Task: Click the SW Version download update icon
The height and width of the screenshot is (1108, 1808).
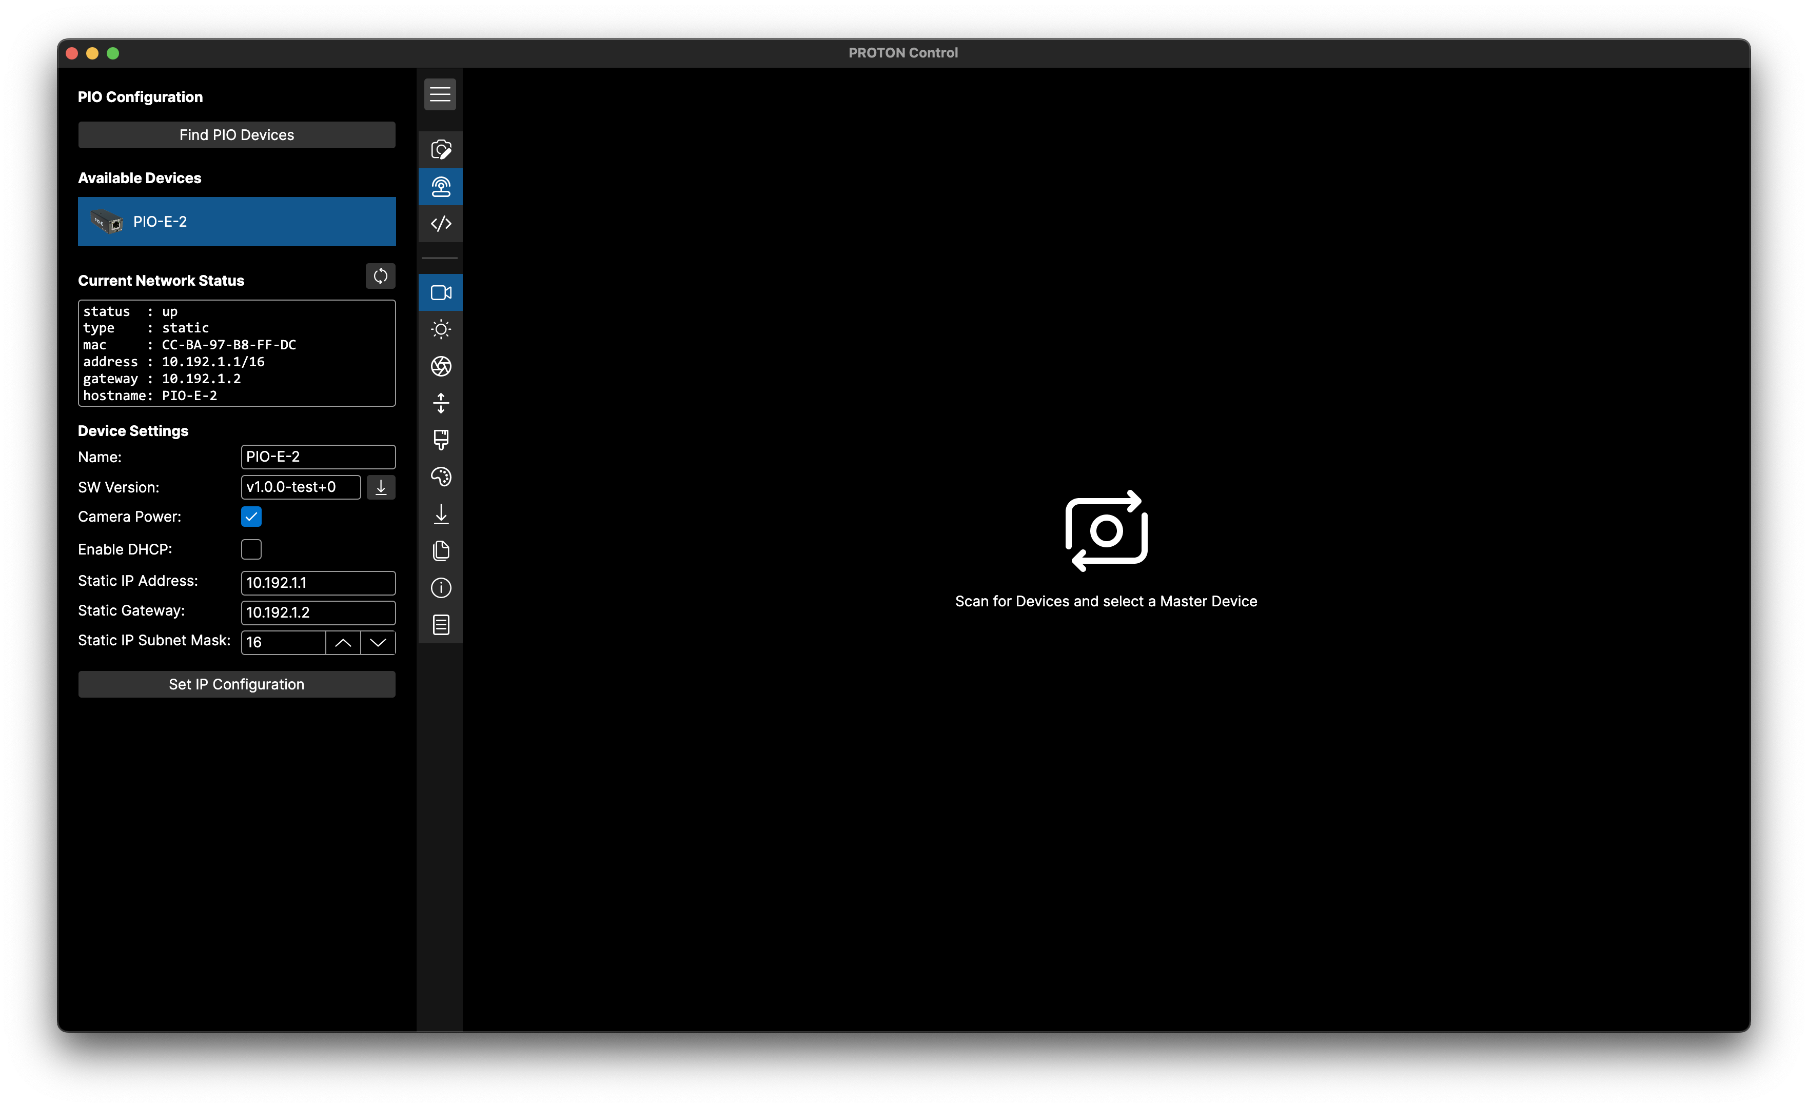Action: click(x=380, y=487)
